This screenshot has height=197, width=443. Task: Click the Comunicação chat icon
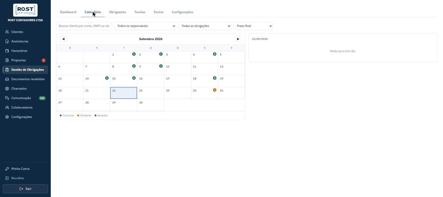coord(7,98)
